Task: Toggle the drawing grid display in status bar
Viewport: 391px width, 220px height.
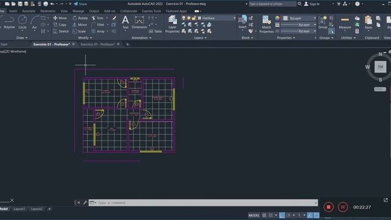Action: (264, 215)
